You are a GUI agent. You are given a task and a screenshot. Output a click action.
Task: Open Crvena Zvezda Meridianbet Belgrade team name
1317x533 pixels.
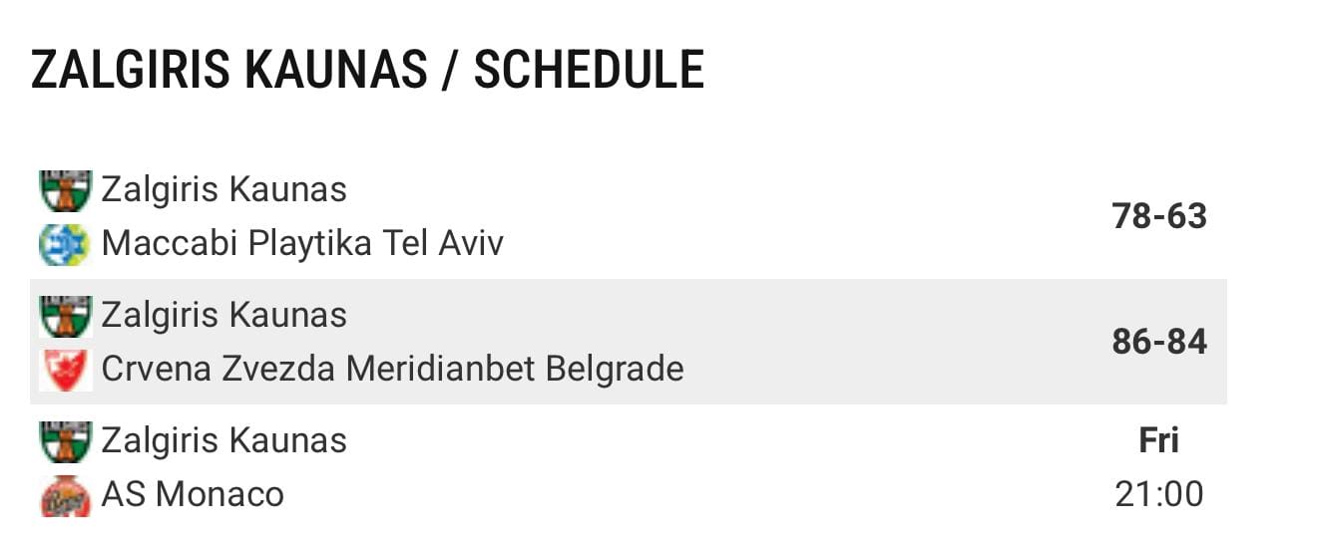[393, 369]
